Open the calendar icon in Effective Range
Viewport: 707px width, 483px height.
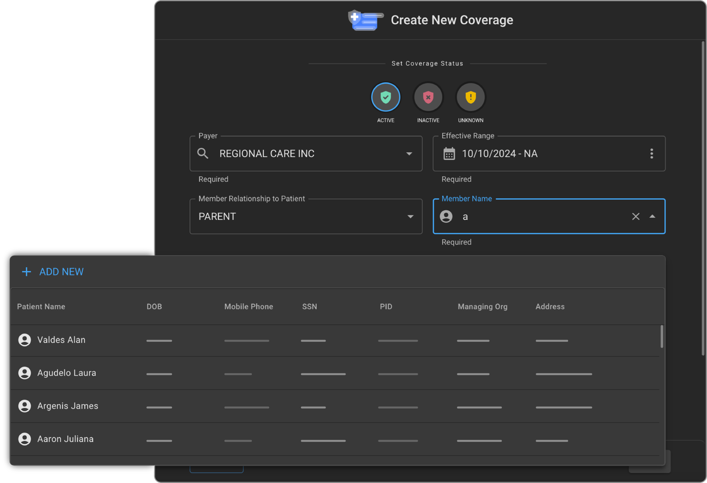449,154
